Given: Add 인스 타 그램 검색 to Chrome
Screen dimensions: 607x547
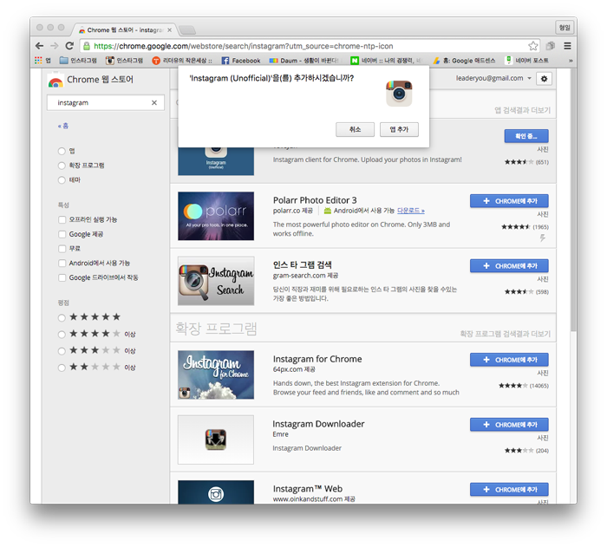Looking at the screenshot, I should (x=509, y=266).
